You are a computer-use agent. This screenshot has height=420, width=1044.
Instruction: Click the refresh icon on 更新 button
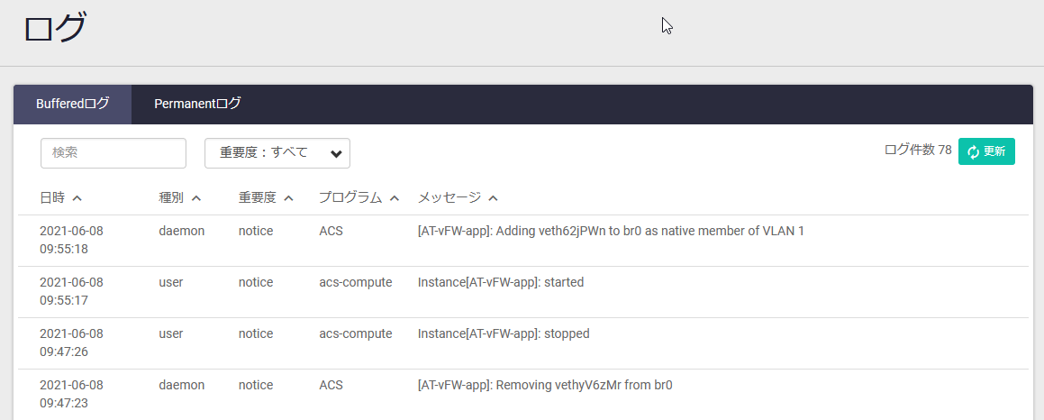pos(974,152)
